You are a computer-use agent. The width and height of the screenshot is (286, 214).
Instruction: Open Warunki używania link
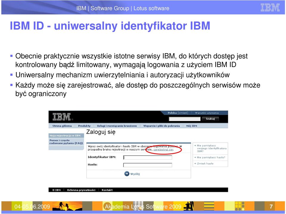[207, 113]
